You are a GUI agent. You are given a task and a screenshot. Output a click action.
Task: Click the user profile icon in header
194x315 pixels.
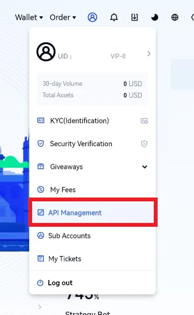[92, 17]
